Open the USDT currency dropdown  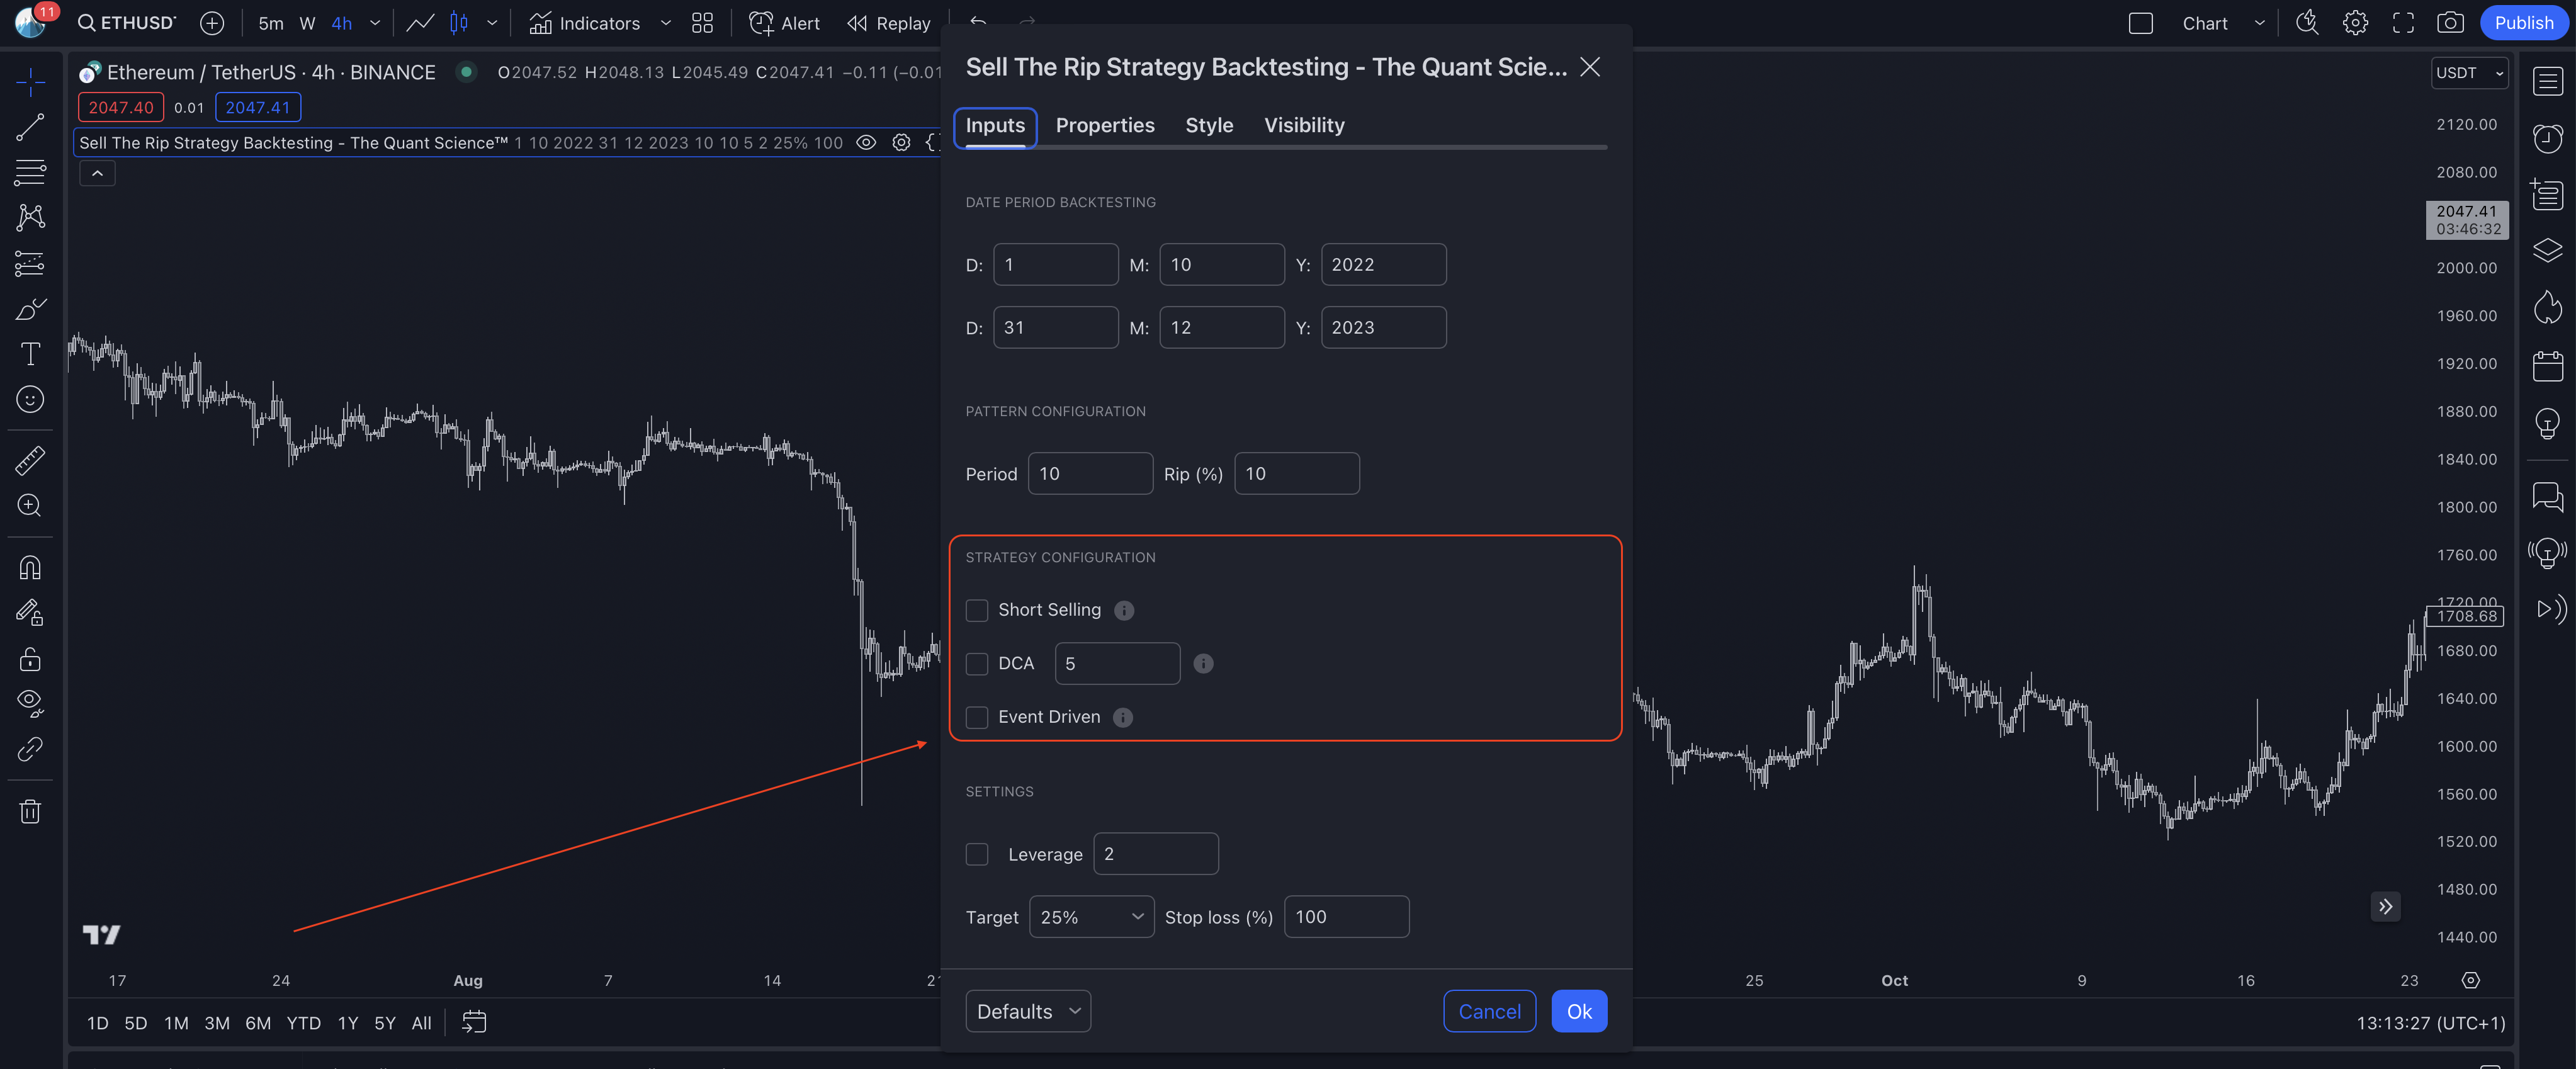point(2468,73)
